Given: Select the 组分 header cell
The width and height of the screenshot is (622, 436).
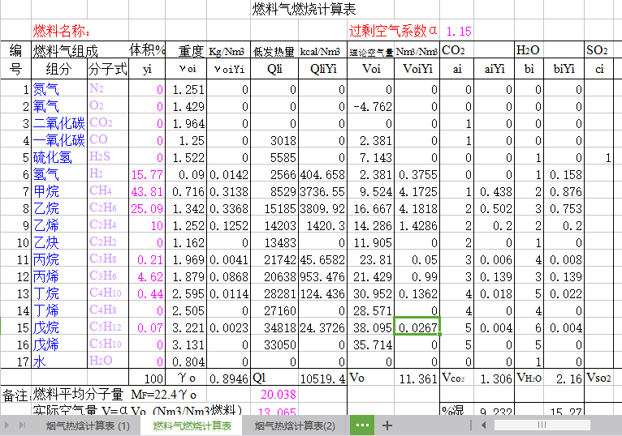Looking at the screenshot, I should point(59,70).
